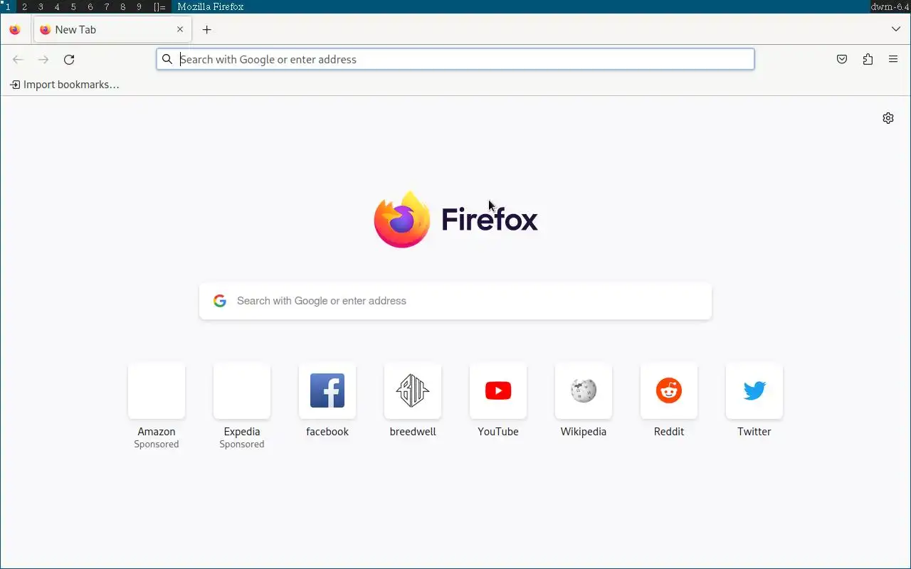Open a new tab with plus button
The height and width of the screenshot is (569, 911).
(207, 30)
